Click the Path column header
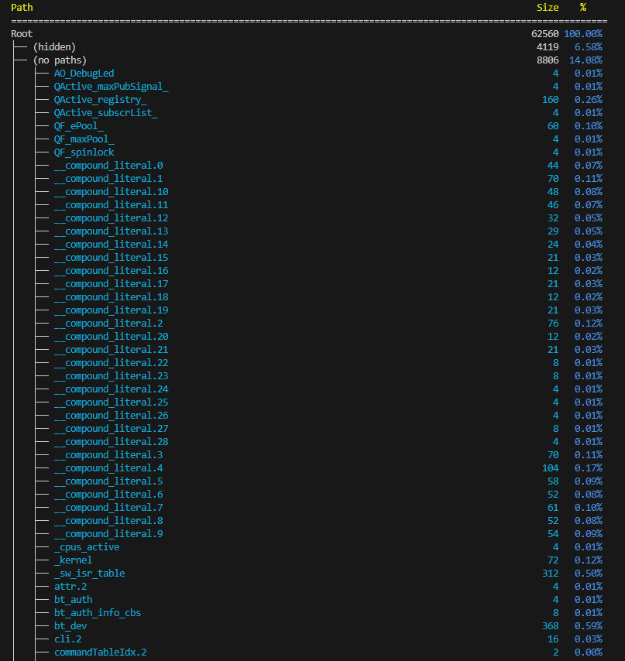Image resolution: width=625 pixels, height=661 pixels. pyautogui.click(x=22, y=7)
